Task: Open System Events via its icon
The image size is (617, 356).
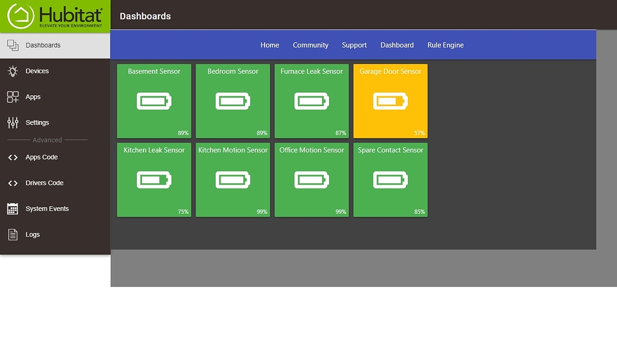Action: point(11,208)
